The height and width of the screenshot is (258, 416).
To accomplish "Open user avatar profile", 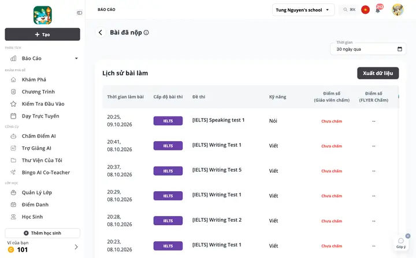I will 398,10.
